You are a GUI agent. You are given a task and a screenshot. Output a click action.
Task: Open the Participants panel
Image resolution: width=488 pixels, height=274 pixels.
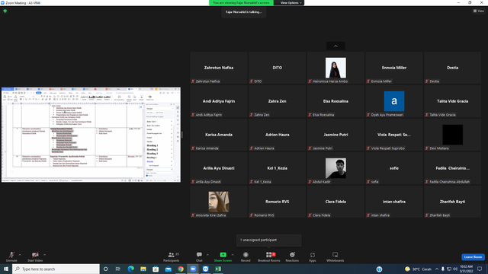pos(171,256)
